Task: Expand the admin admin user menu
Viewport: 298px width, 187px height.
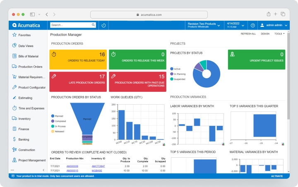Action: [274, 25]
